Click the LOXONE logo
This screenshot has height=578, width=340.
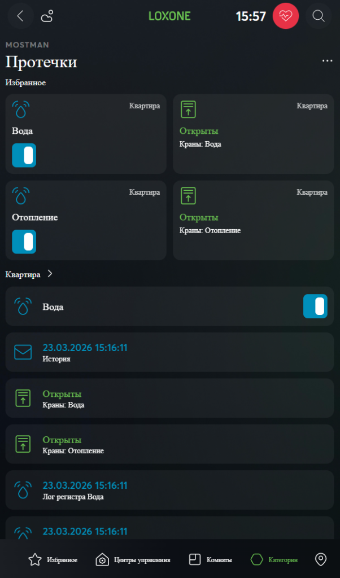(x=169, y=16)
